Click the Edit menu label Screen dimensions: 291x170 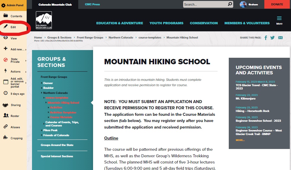coord(13,27)
